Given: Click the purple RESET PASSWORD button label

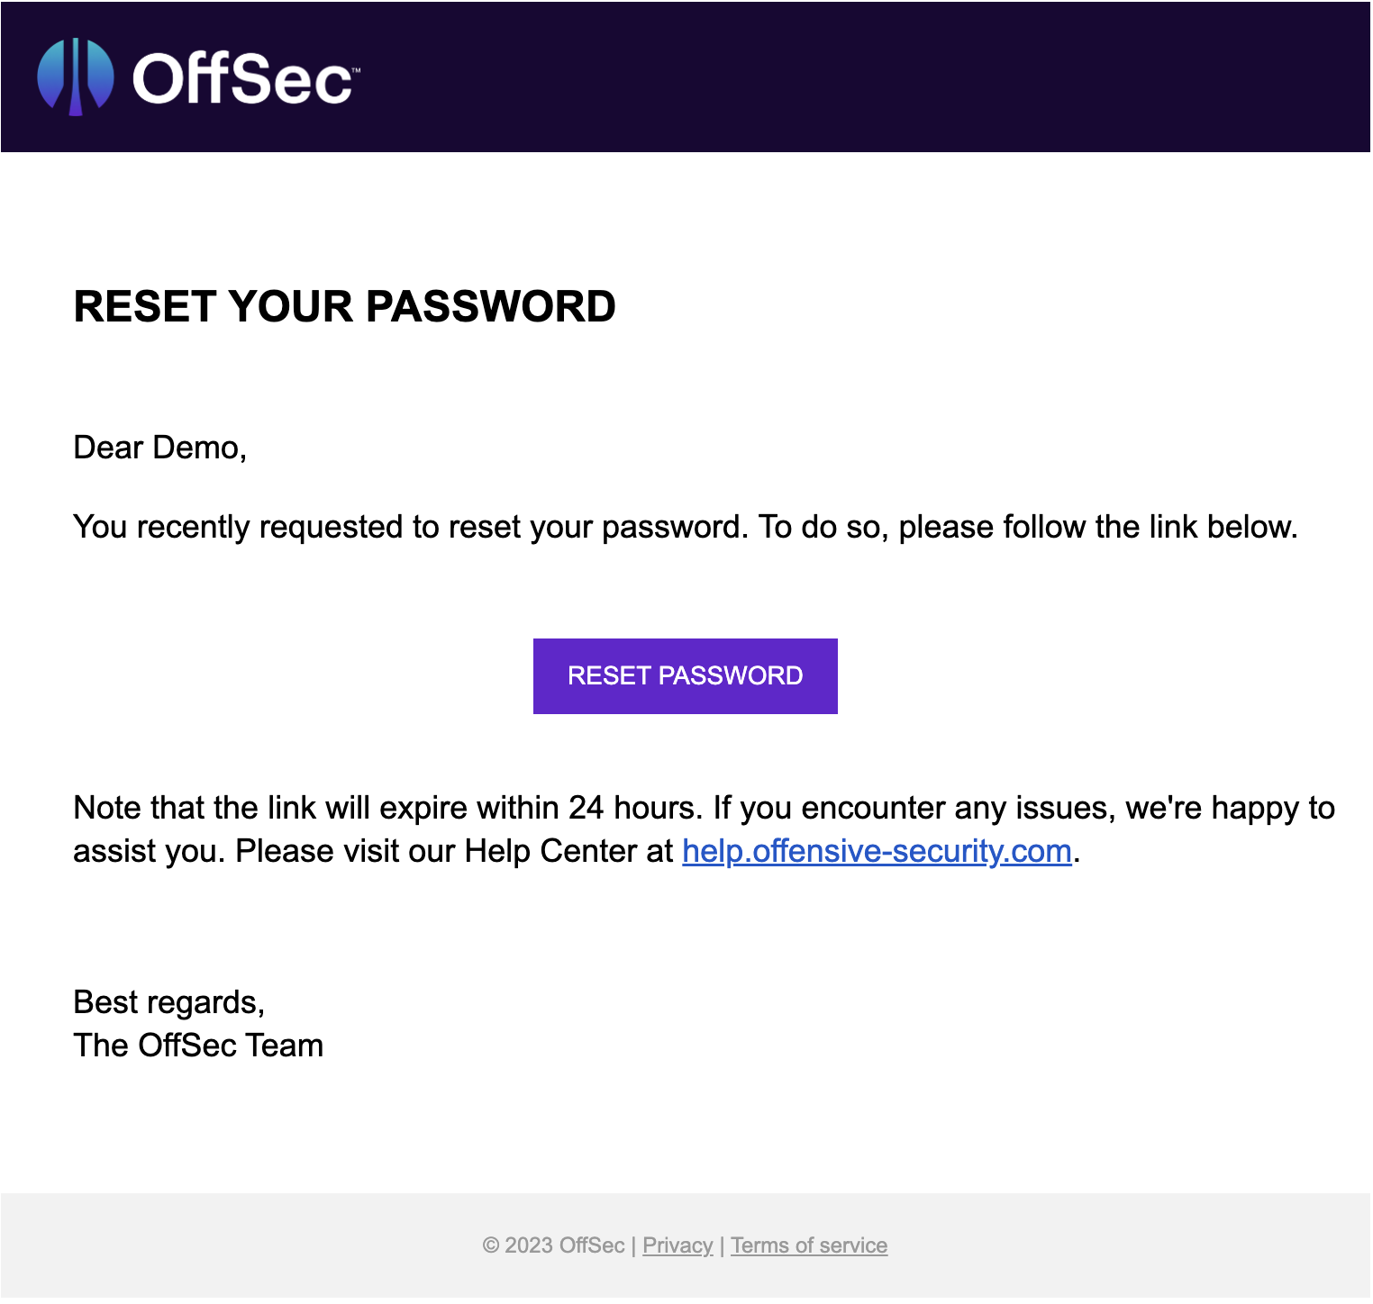Looking at the screenshot, I should [685, 675].
